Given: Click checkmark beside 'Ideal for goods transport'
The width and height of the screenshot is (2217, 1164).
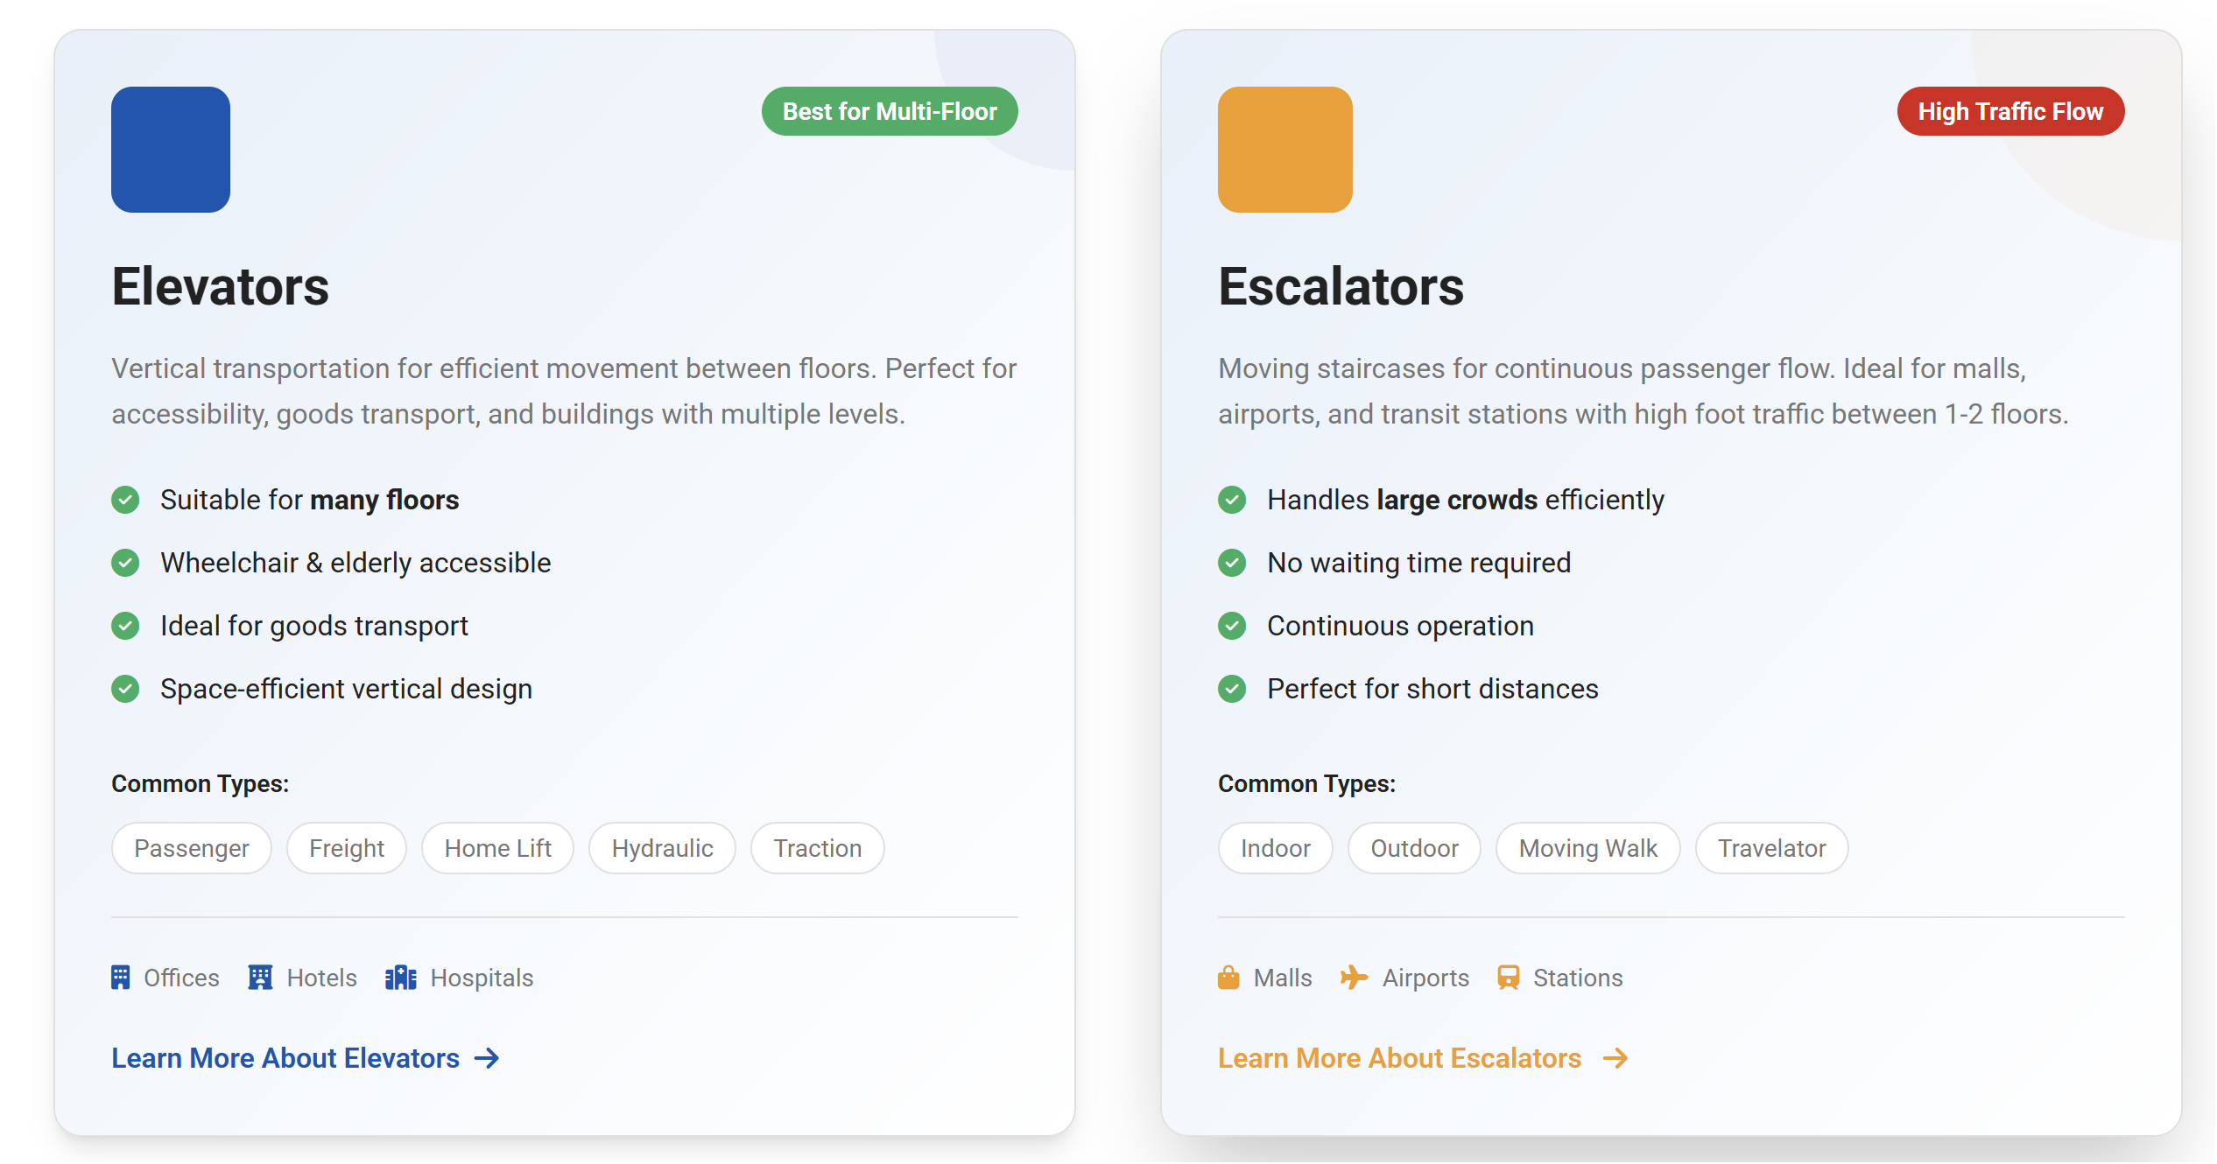Looking at the screenshot, I should (125, 626).
